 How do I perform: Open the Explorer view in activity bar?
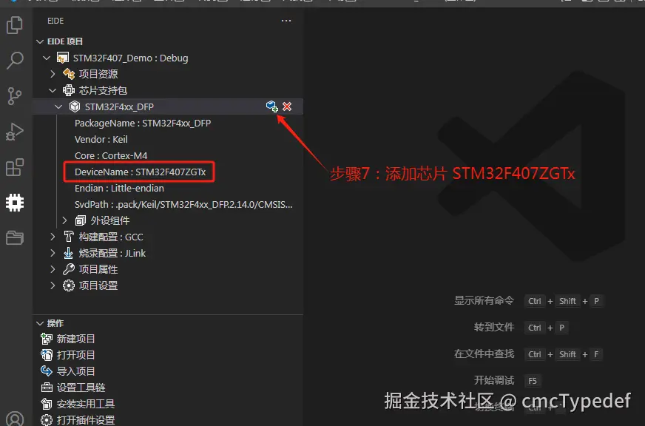[x=15, y=25]
